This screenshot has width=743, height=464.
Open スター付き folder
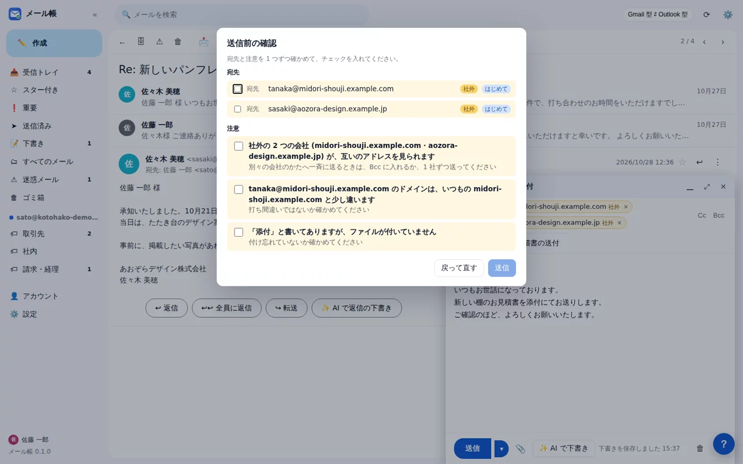tap(54, 90)
